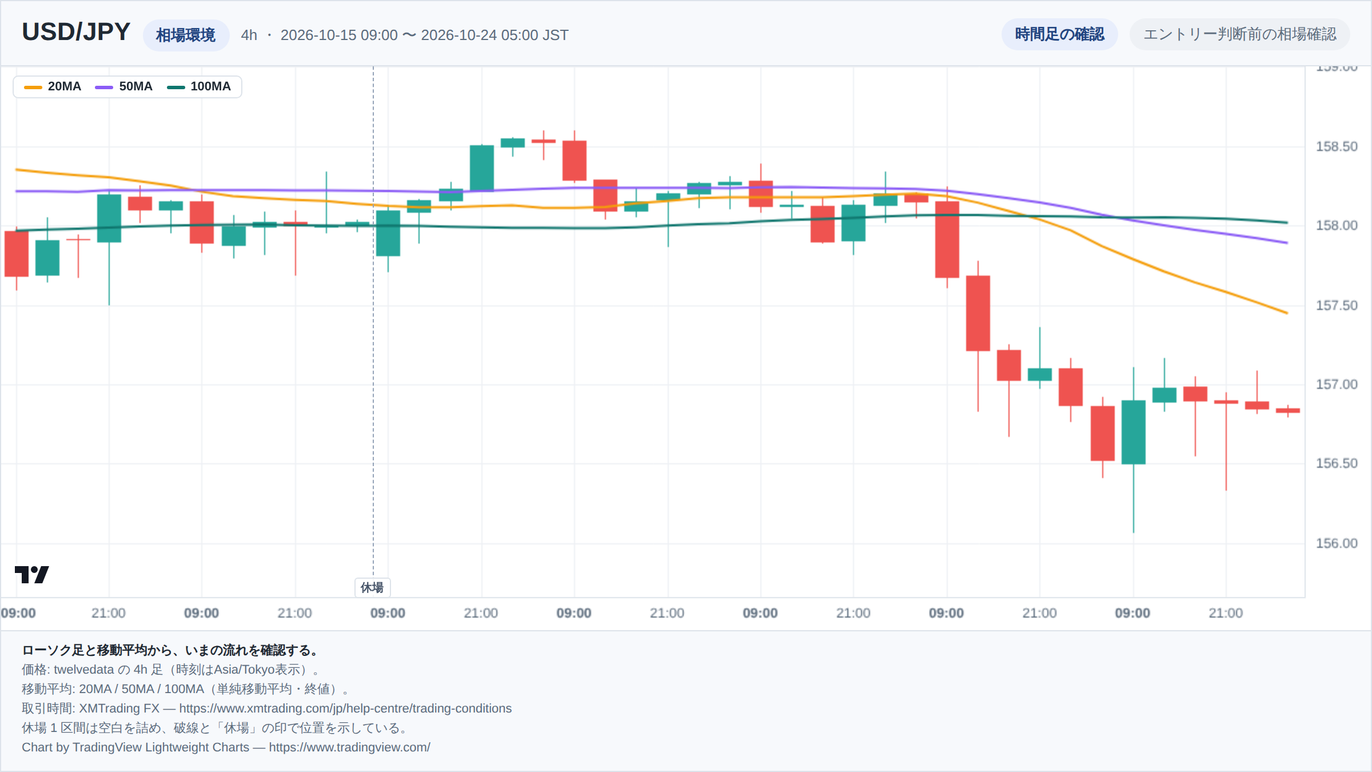Image resolution: width=1372 pixels, height=772 pixels.
Task: Click the USD/JPY title text
Action: tap(76, 32)
